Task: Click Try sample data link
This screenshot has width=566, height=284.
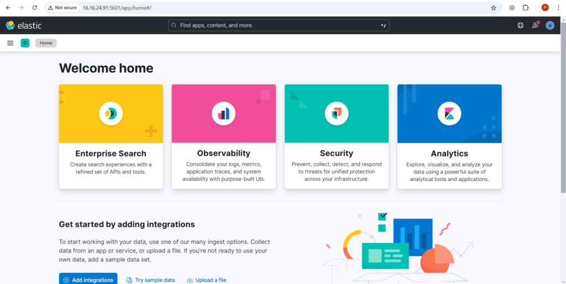Action: pos(150,280)
